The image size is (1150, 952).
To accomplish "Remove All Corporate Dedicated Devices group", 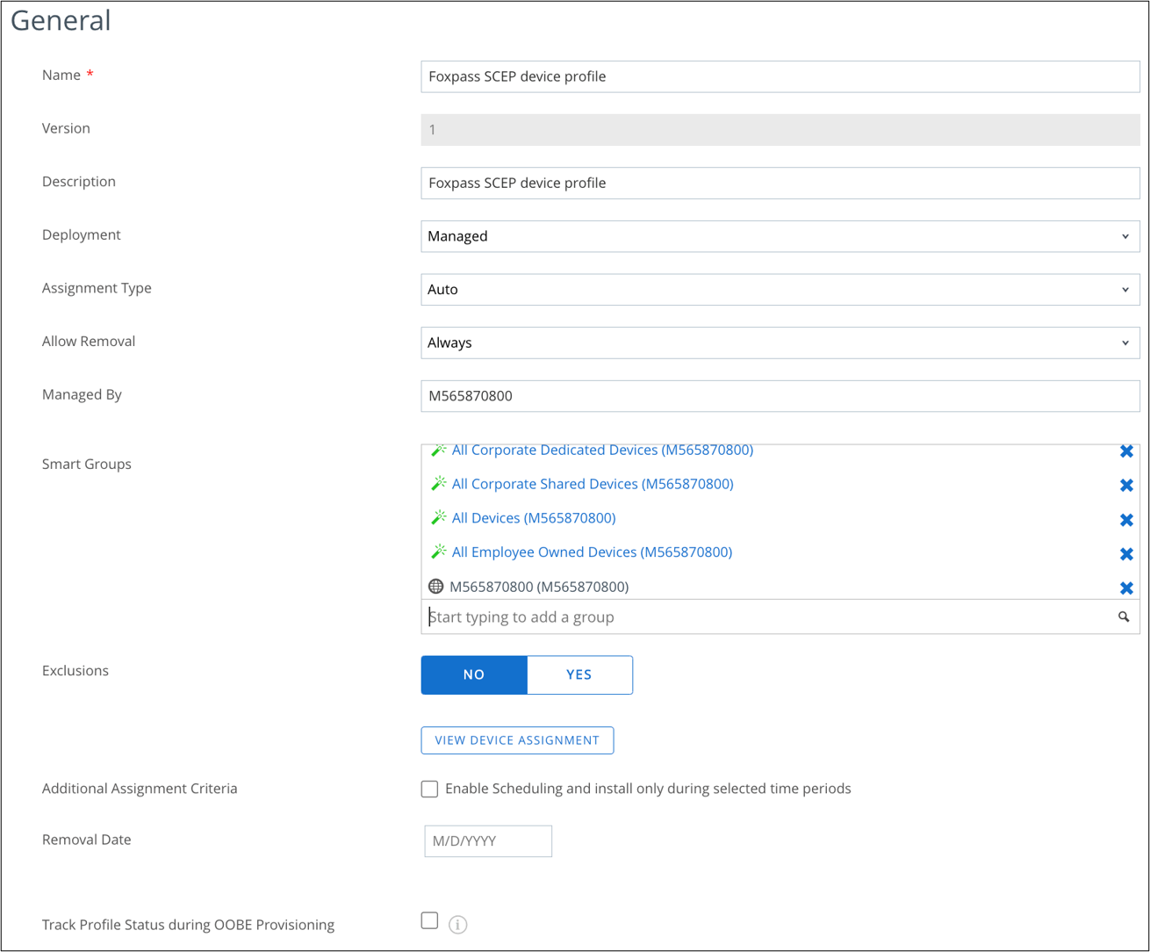I will 1126,451.
